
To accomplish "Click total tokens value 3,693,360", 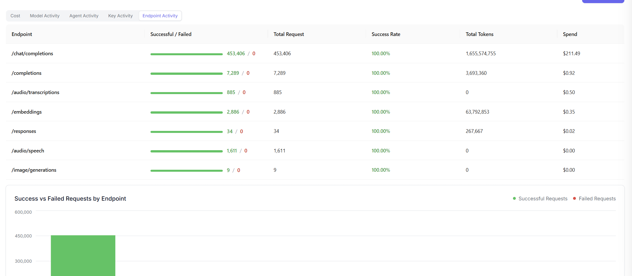I will tap(476, 73).
